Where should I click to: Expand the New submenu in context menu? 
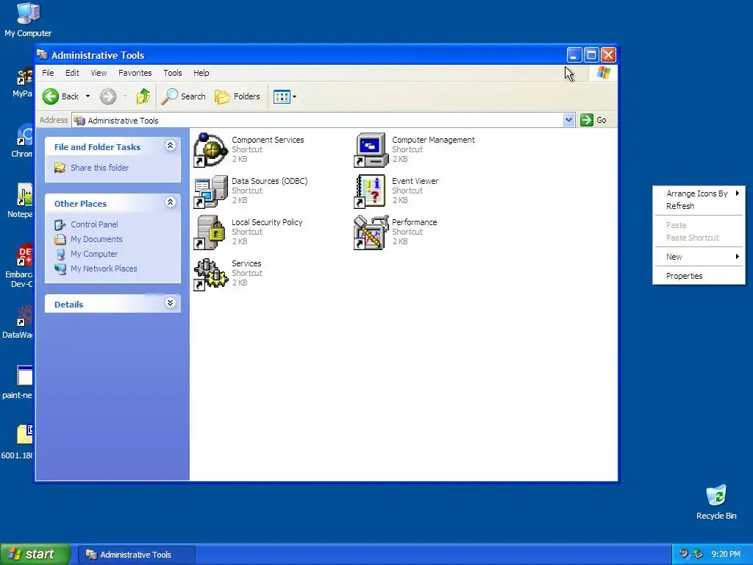tap(699, 257)
